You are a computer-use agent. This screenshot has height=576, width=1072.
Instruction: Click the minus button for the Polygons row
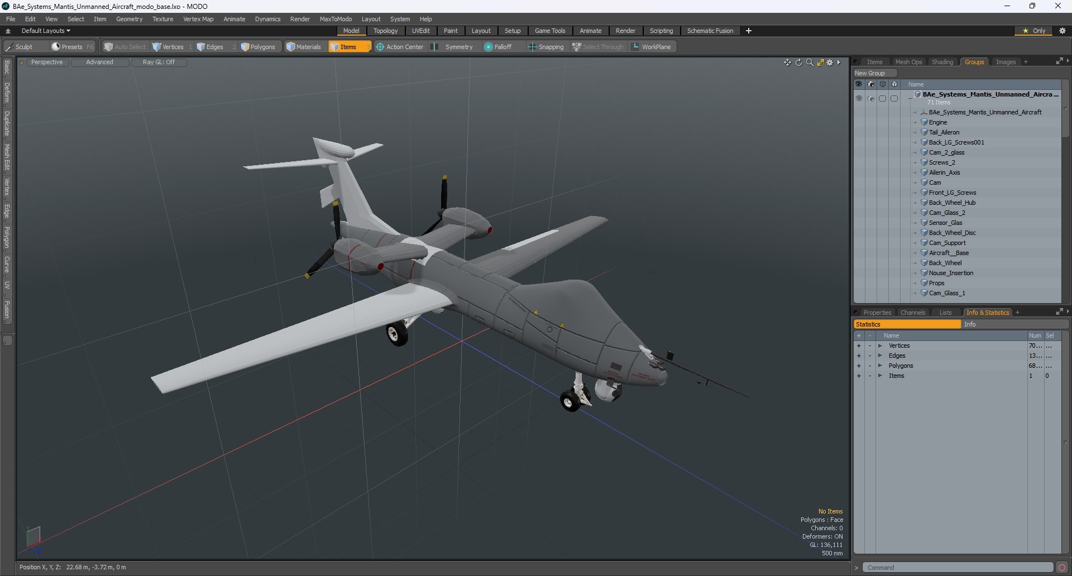tap(870, 366)
